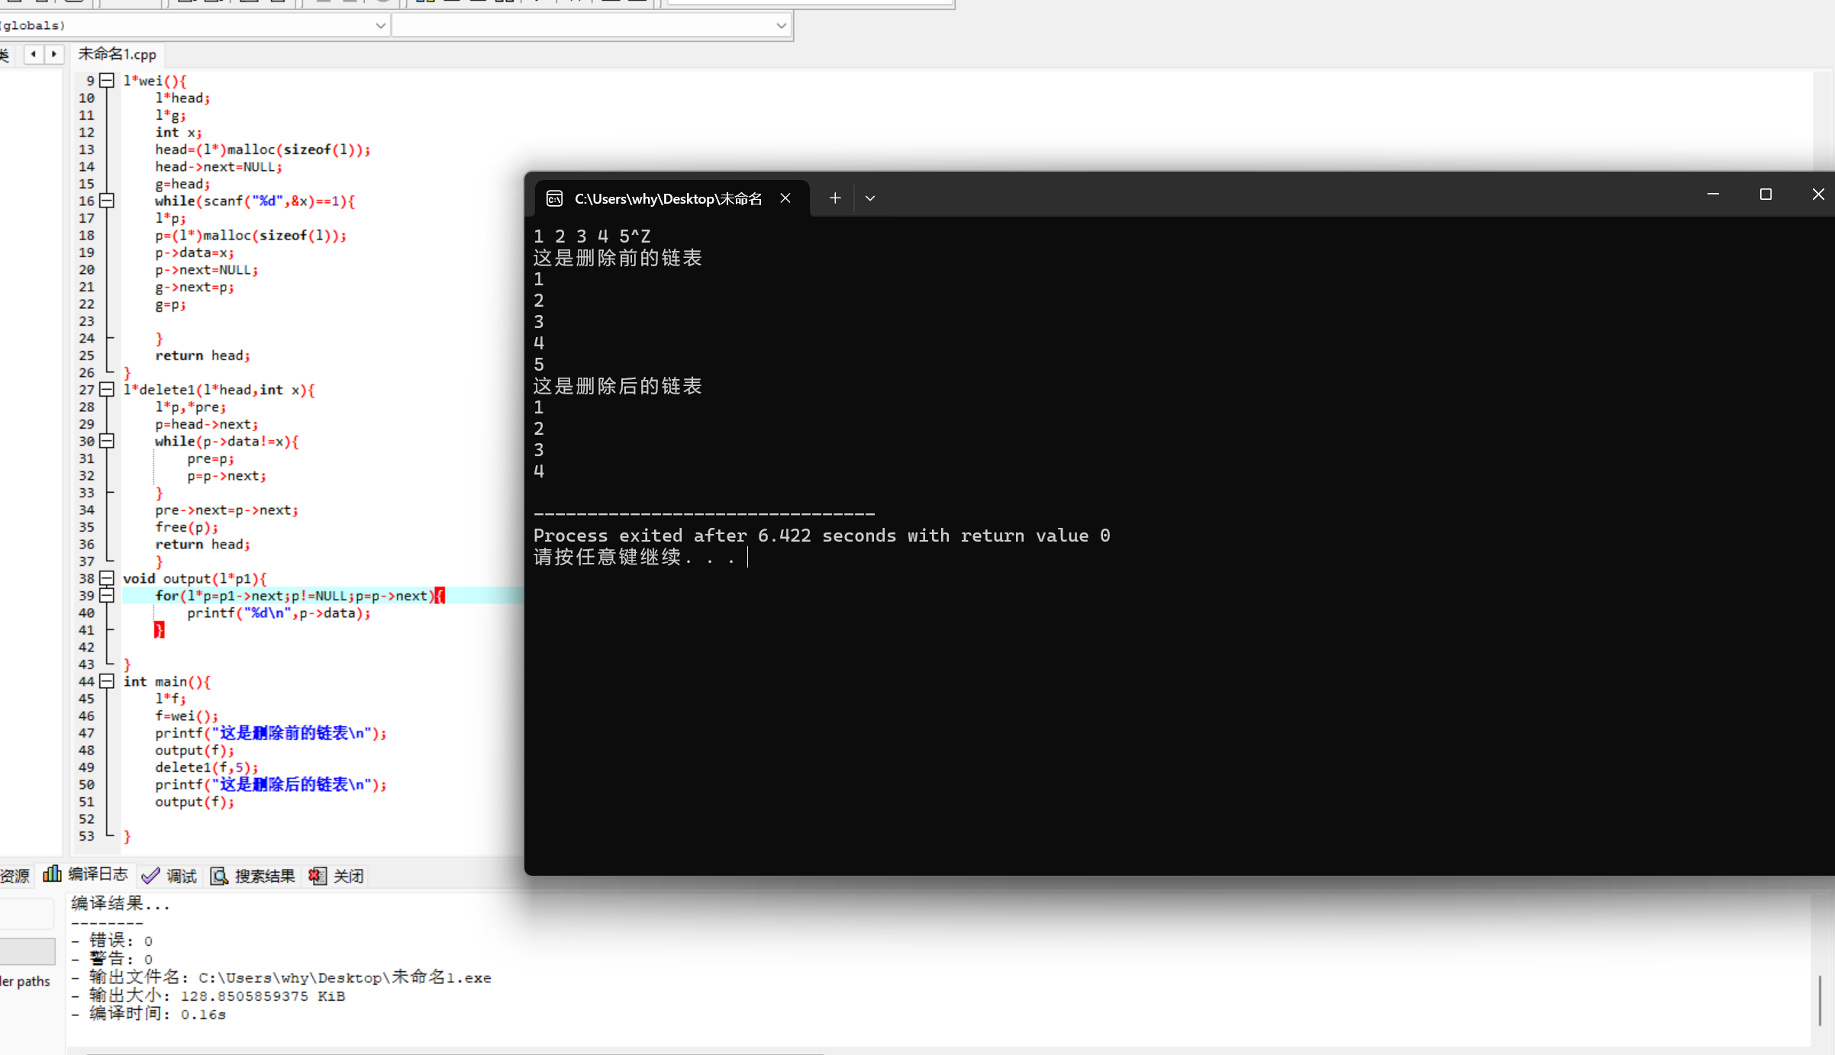Viewport: 1835px width, 1055px height.
Task: Open the 搜索结果 search results panel
Action: coord(253,876)
